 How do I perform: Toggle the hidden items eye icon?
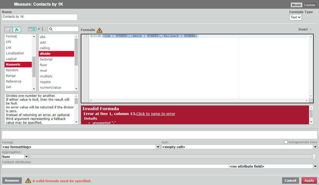(38, 29)
